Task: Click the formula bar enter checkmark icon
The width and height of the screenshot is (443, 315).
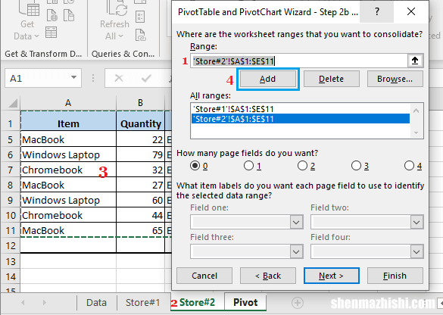Action: tap(146, 78)
